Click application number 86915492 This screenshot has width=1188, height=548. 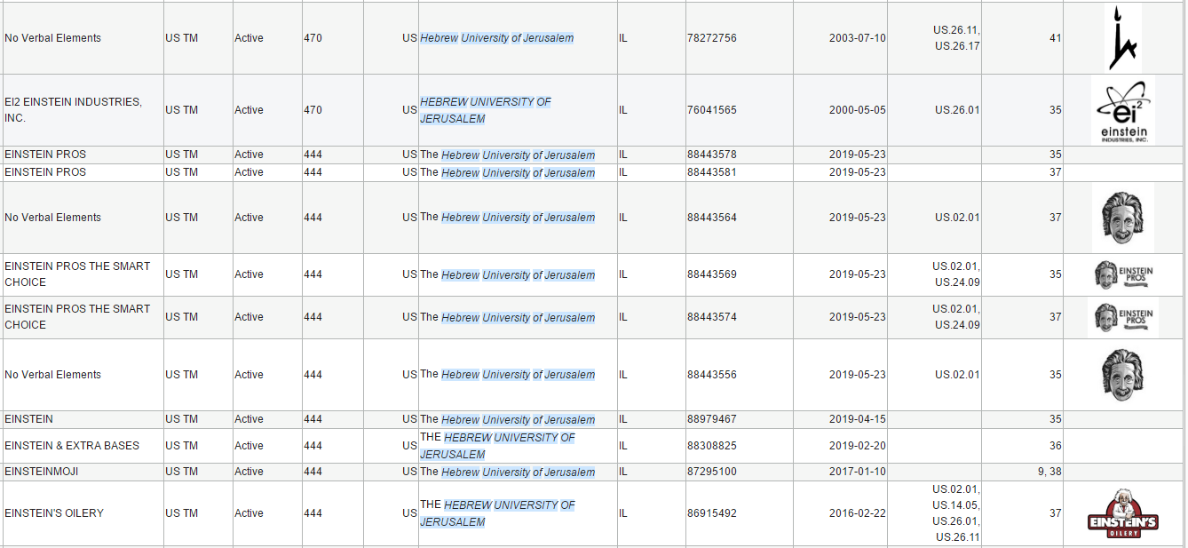(x=712, y=513)
